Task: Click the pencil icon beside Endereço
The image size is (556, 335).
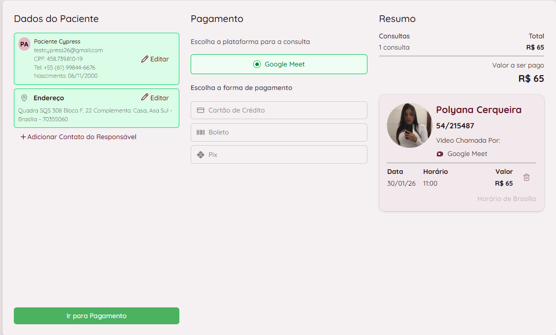Action: pos(145,98)
